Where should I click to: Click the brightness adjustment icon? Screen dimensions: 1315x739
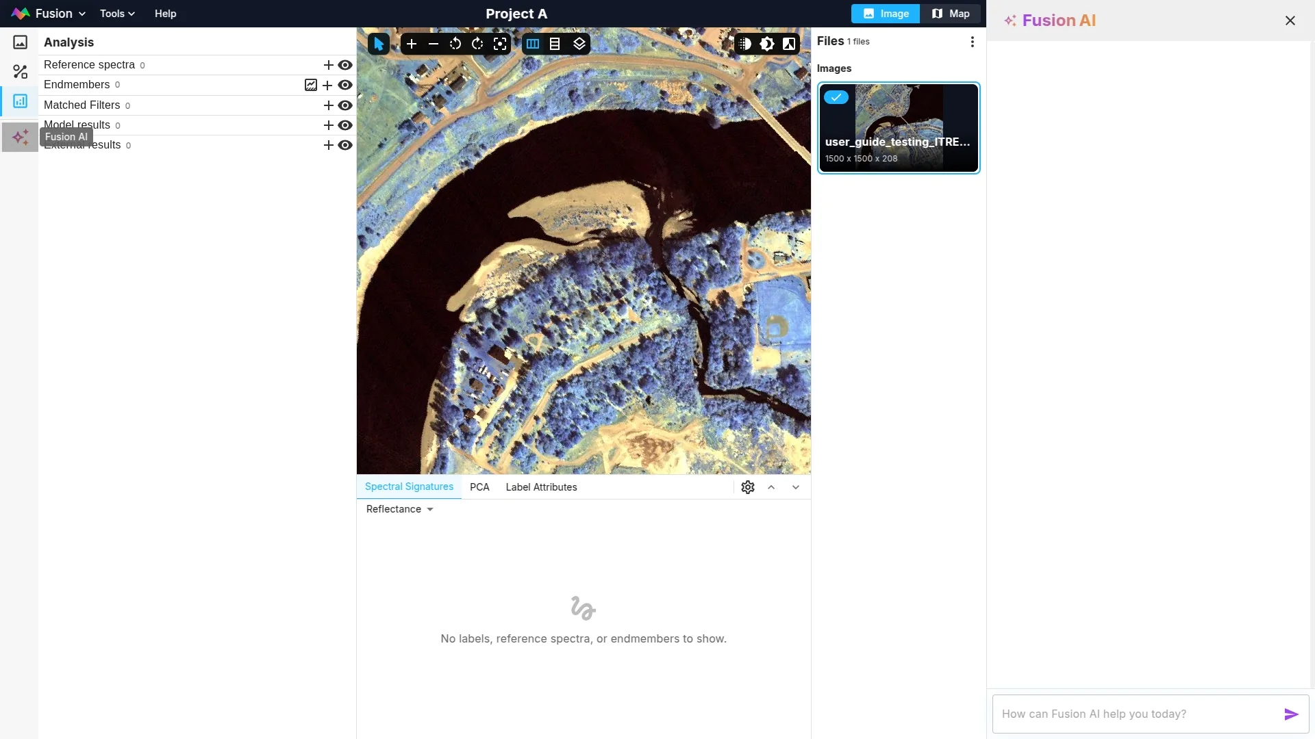click(767, 44)
